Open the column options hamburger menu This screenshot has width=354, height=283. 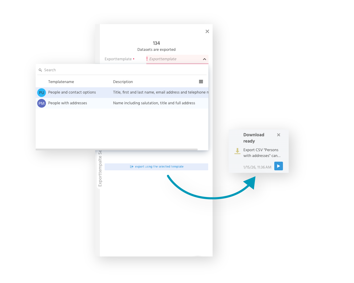201,82
